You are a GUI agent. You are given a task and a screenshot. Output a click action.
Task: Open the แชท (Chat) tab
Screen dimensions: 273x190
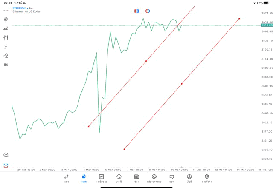[x=171, y=179]
